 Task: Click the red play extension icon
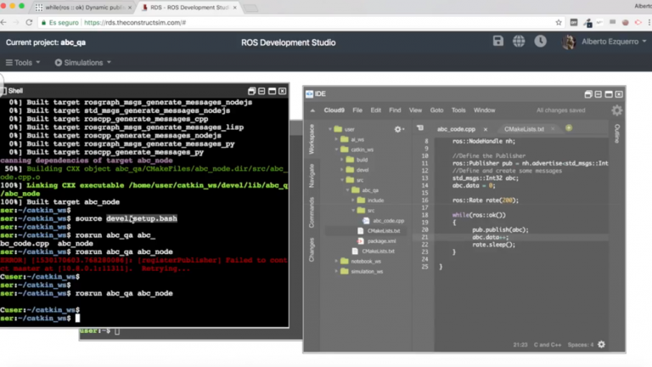click(x=638, y=22)
